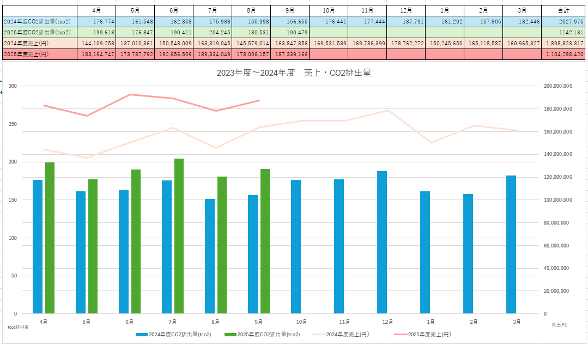Select the 合計 column header cell

click(564, 10)
